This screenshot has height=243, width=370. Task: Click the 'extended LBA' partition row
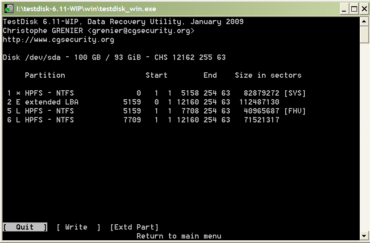[143, 102]
